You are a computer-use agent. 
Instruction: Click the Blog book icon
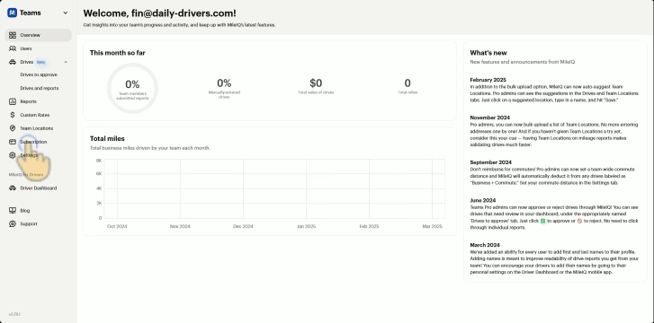point(13,211)
